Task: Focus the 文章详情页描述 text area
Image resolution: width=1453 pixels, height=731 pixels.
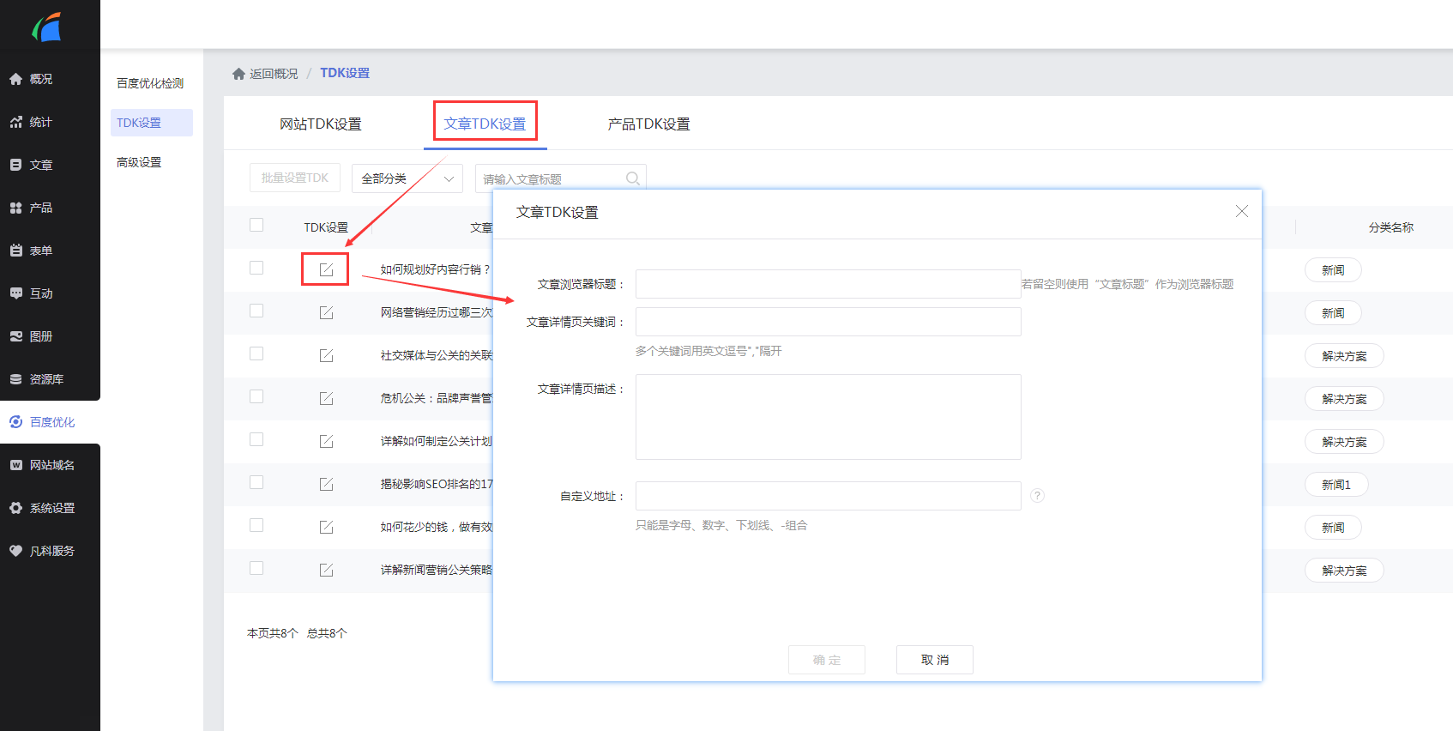Action: pyautogui.click(x=828, y=417)
